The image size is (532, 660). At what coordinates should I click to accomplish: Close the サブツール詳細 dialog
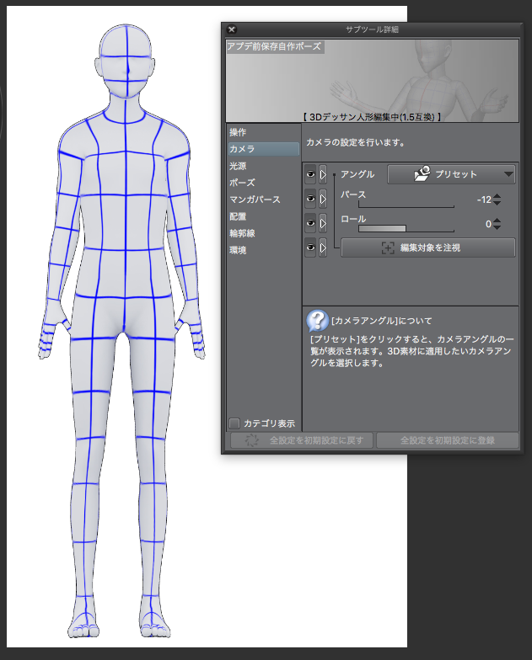coord(231,29)
